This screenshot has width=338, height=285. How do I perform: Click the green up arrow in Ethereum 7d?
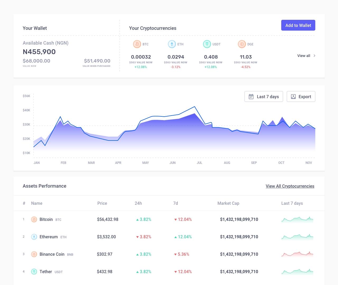[x=175, y=237]
